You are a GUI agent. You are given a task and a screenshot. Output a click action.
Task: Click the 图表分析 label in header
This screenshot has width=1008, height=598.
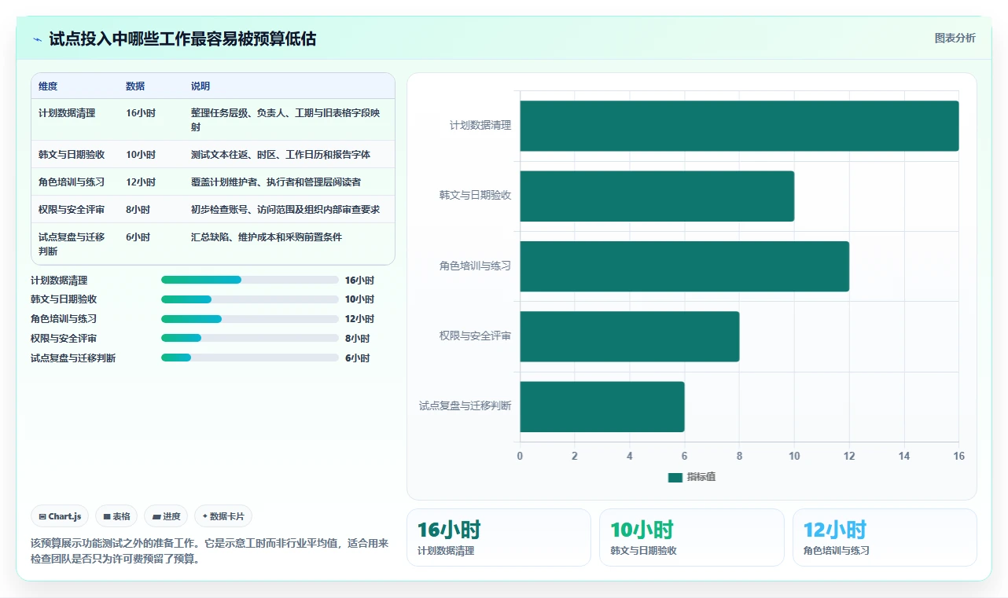[x=955, y=38]
